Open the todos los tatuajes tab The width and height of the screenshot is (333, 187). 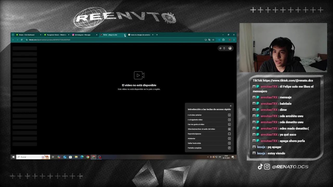(x=140, y=35)
